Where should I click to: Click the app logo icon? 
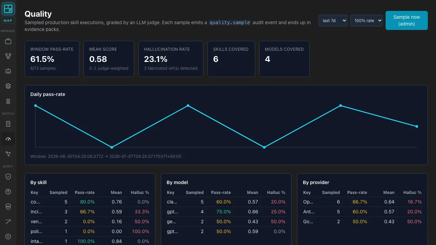[x=8, y=9]
